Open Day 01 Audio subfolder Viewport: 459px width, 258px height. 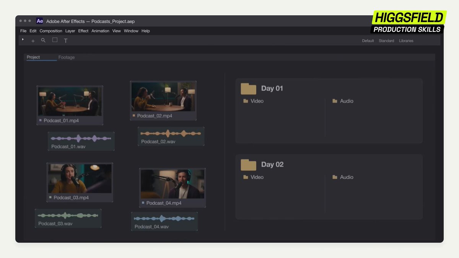click(x=343, y=101)
